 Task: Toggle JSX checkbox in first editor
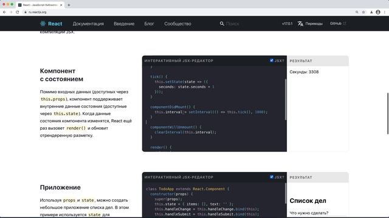[x=272, y=61]
